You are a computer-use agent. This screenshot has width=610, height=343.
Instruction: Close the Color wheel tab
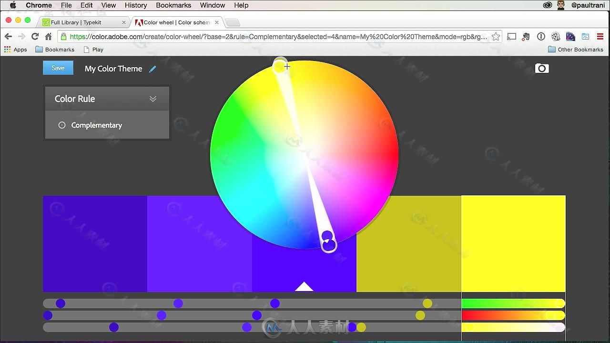click(217, 22)
